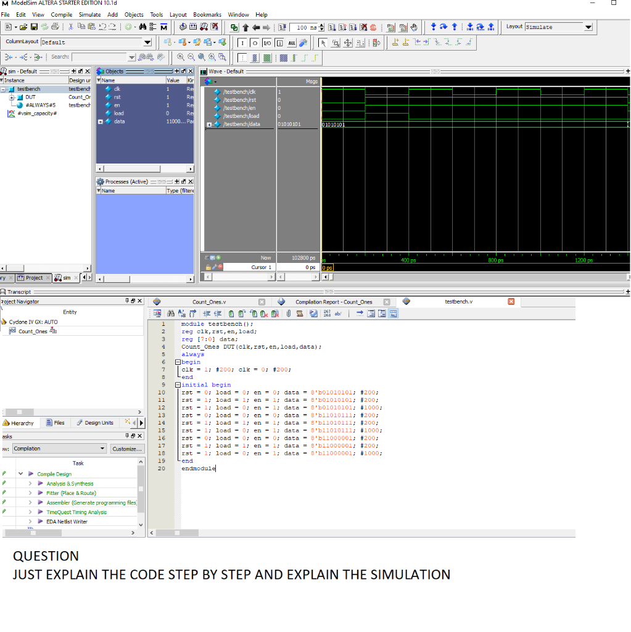This screenshot has width=631, height=632.
Task: Click the print icon in the main toolbar
Action: (x=56, y=27)
